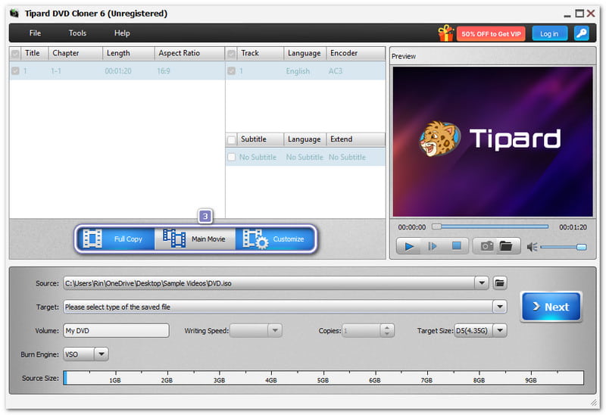This screenshot has height=415, width=606.
Task: Open the Help menu
Action: [122, 33]
